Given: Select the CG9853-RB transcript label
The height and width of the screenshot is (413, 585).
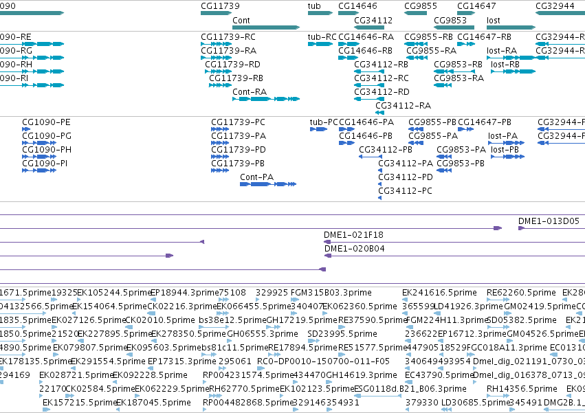Looking at the screenshot, I should tap(458, 65).
